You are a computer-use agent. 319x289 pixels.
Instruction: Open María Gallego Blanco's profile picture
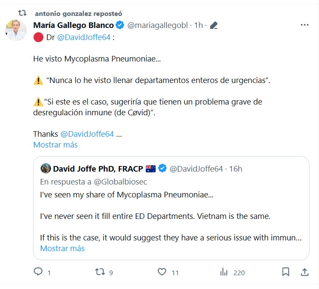point(16,30)
